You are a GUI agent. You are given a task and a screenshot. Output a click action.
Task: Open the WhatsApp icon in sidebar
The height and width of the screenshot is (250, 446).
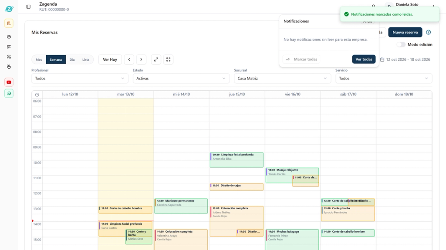9,93
